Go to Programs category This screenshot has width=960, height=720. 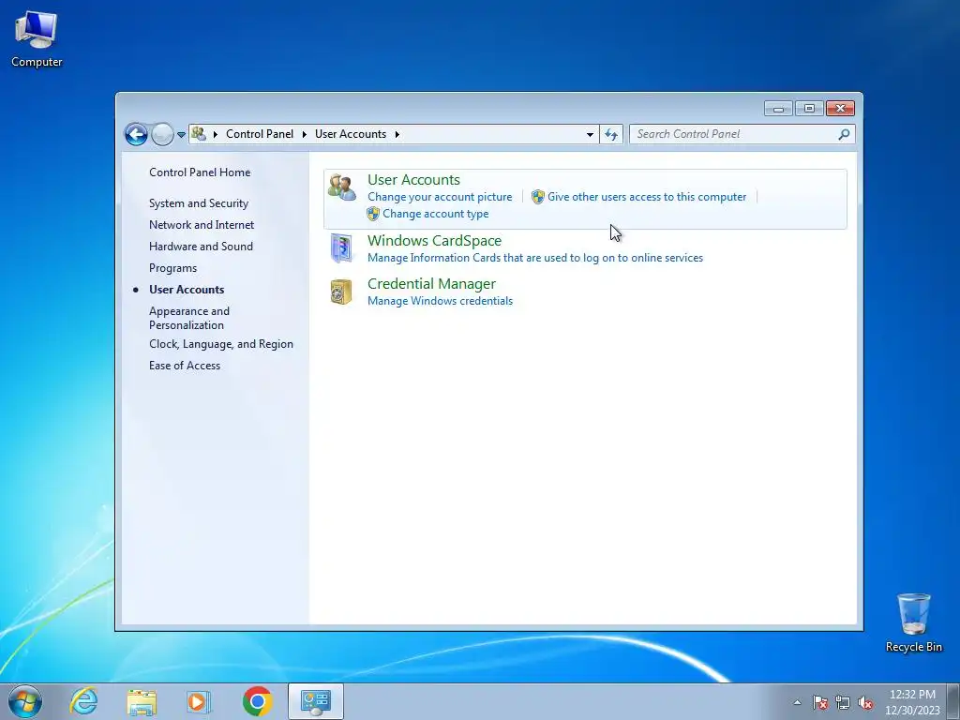172,268
